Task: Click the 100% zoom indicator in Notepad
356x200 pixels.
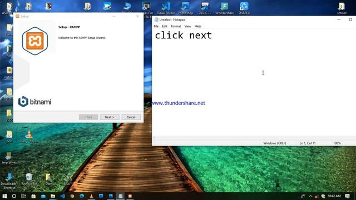Action: tap(337, 143)
